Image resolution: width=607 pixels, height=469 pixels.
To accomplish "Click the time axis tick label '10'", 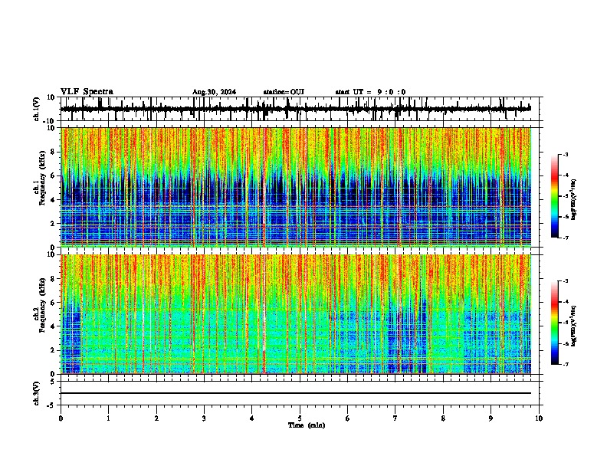I will [x=539, y=418].
